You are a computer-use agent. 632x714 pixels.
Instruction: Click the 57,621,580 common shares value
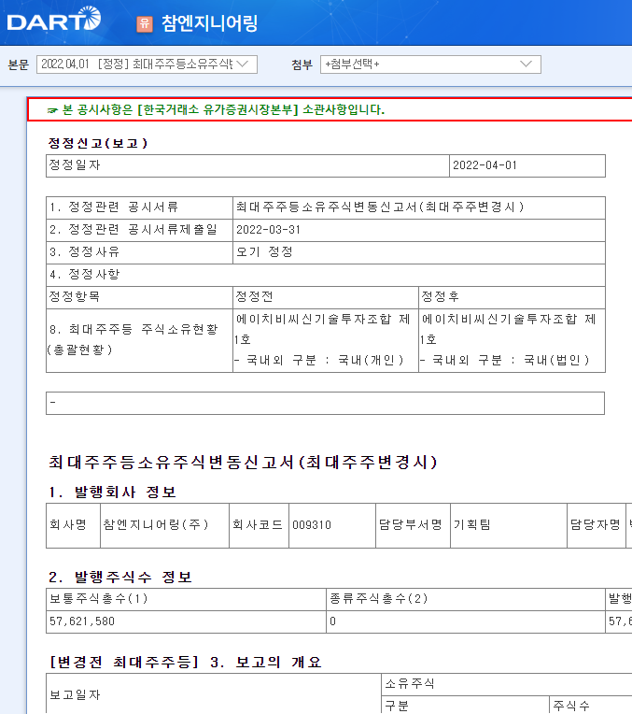186,621
